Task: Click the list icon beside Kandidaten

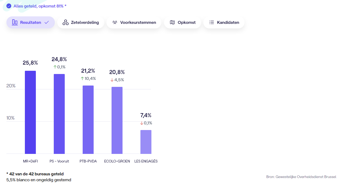Action: 212,23
